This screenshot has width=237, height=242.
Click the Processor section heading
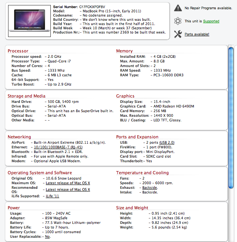pos(18,51)
